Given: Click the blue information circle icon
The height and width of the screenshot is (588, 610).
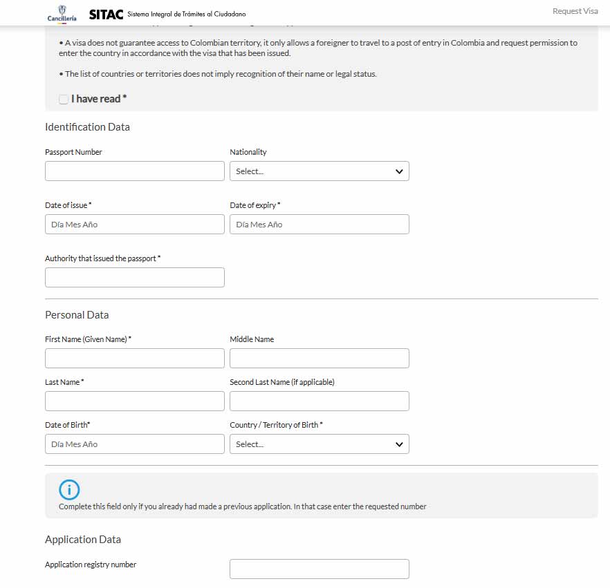Looking at the screenshot, I should pos(69,490).
